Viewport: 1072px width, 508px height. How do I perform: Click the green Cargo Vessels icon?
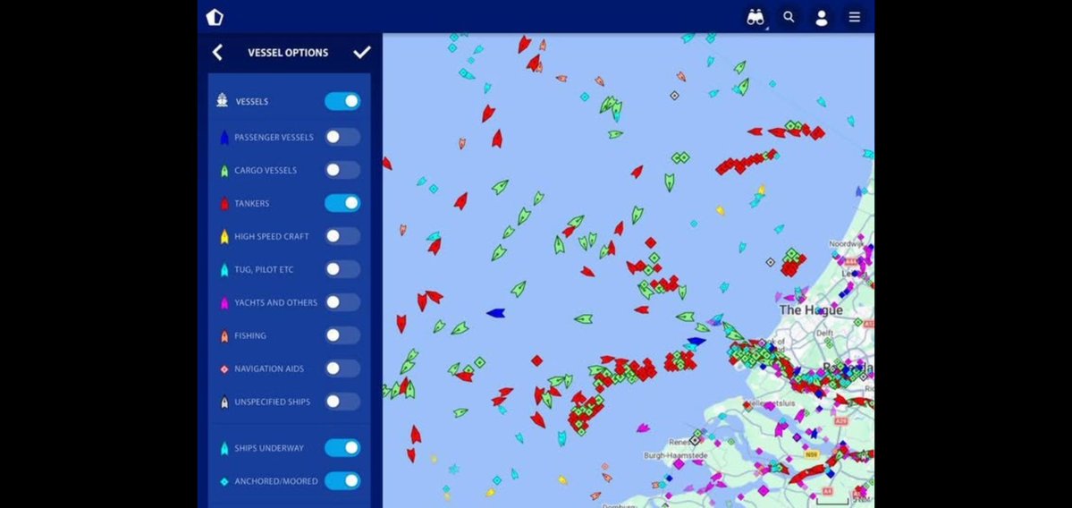click(x=224, y=171)
